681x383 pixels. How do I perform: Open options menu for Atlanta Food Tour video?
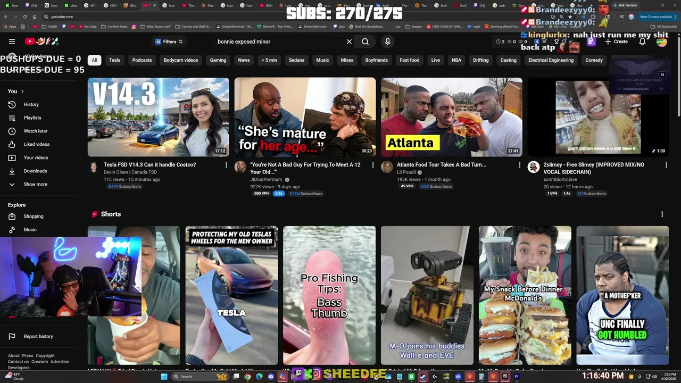(519, 165)
